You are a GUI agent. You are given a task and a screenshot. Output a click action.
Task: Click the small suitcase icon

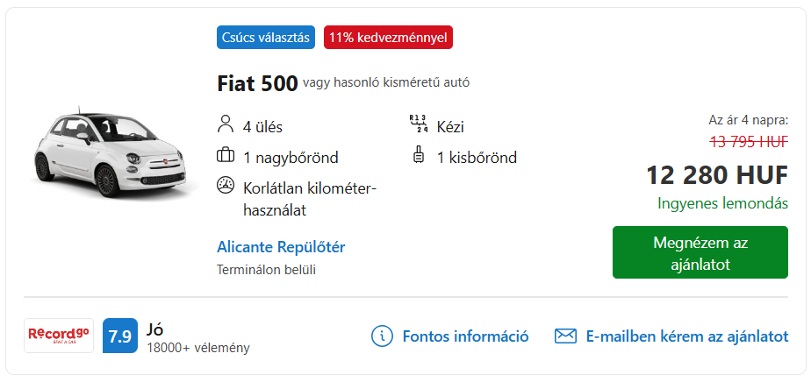point(418,155)
